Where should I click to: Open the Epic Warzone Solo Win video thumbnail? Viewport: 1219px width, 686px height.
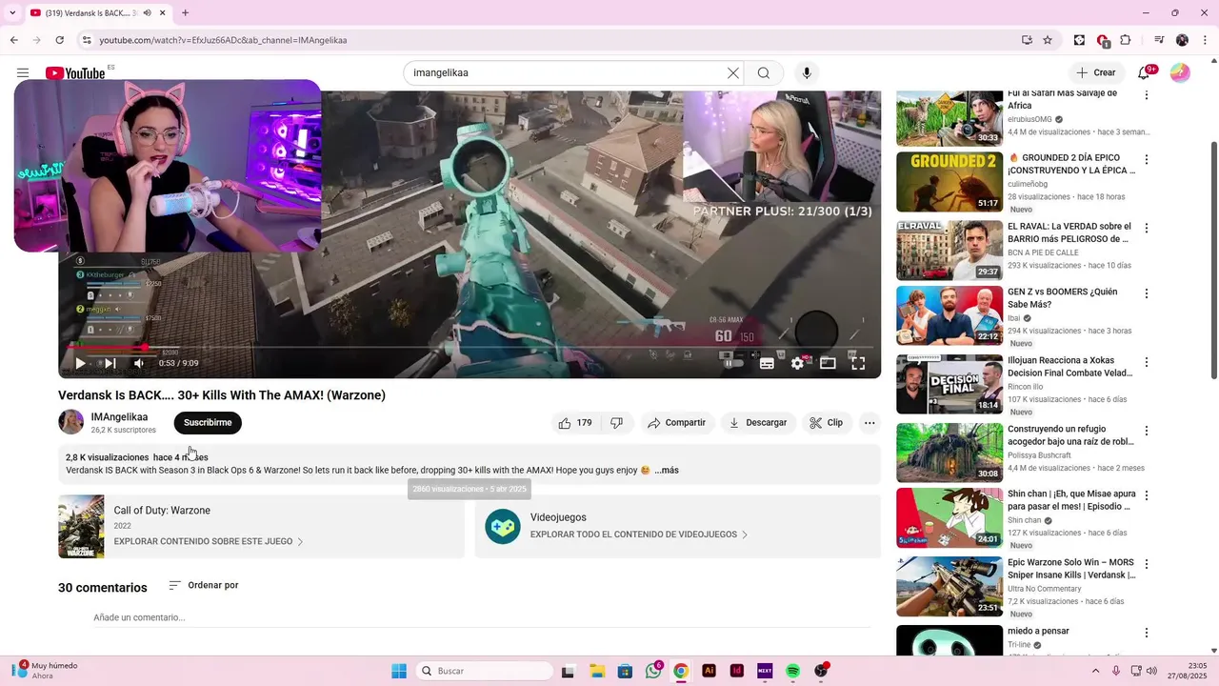(949, 586)
